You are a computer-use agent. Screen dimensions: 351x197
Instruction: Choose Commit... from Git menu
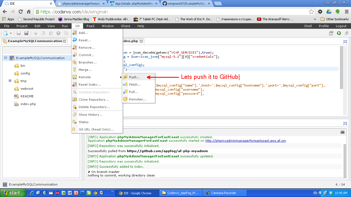[x=97, y=55]
